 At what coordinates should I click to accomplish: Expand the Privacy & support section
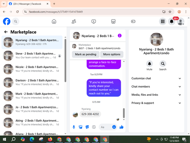[156, 103]
